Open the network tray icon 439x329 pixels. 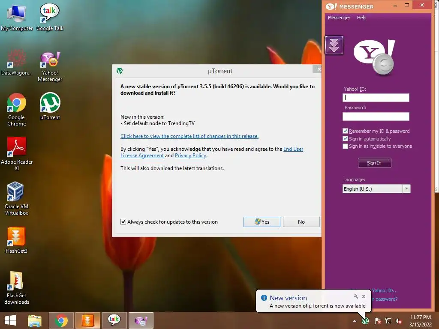pos(388,321)
